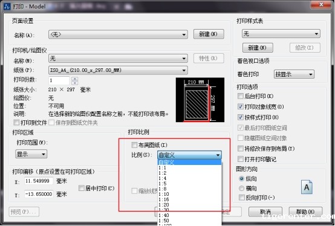This screenshot has width=335, height=226.
Task: Enable 将修改保存到布局 checkbox
Action: (x=240, y=149)
